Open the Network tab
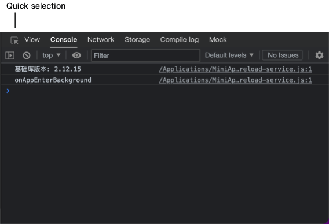The width and height of the screenshot is (329, 224). [x=101, y=39]
